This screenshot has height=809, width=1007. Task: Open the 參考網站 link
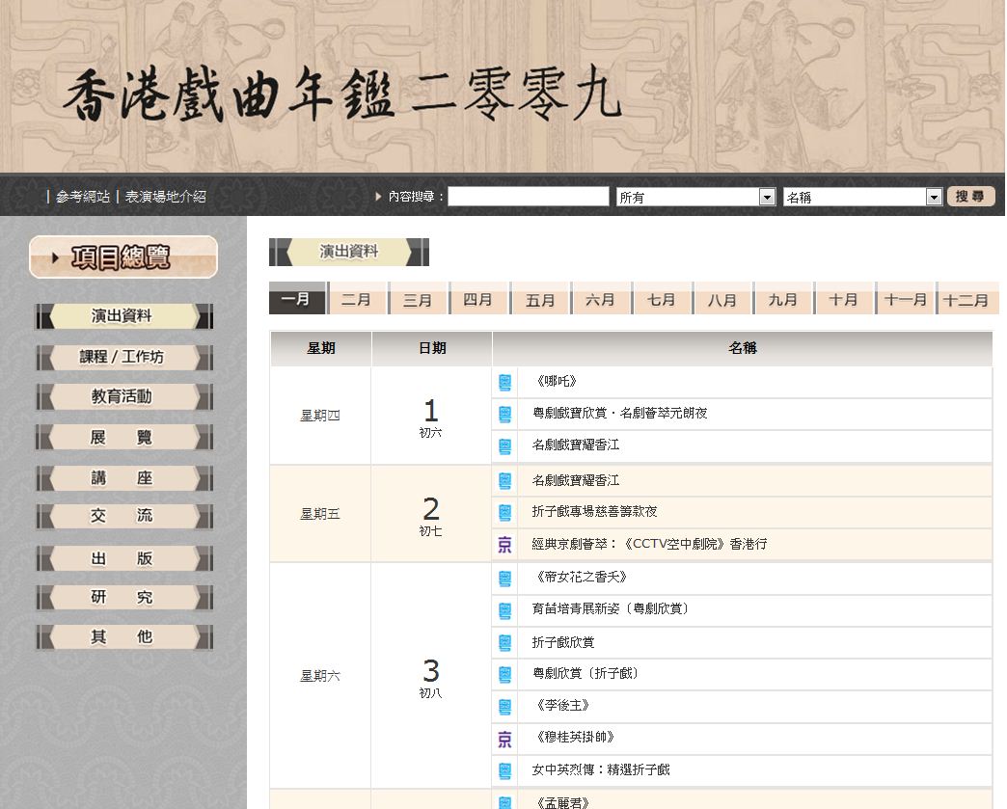tap(82, 197)
